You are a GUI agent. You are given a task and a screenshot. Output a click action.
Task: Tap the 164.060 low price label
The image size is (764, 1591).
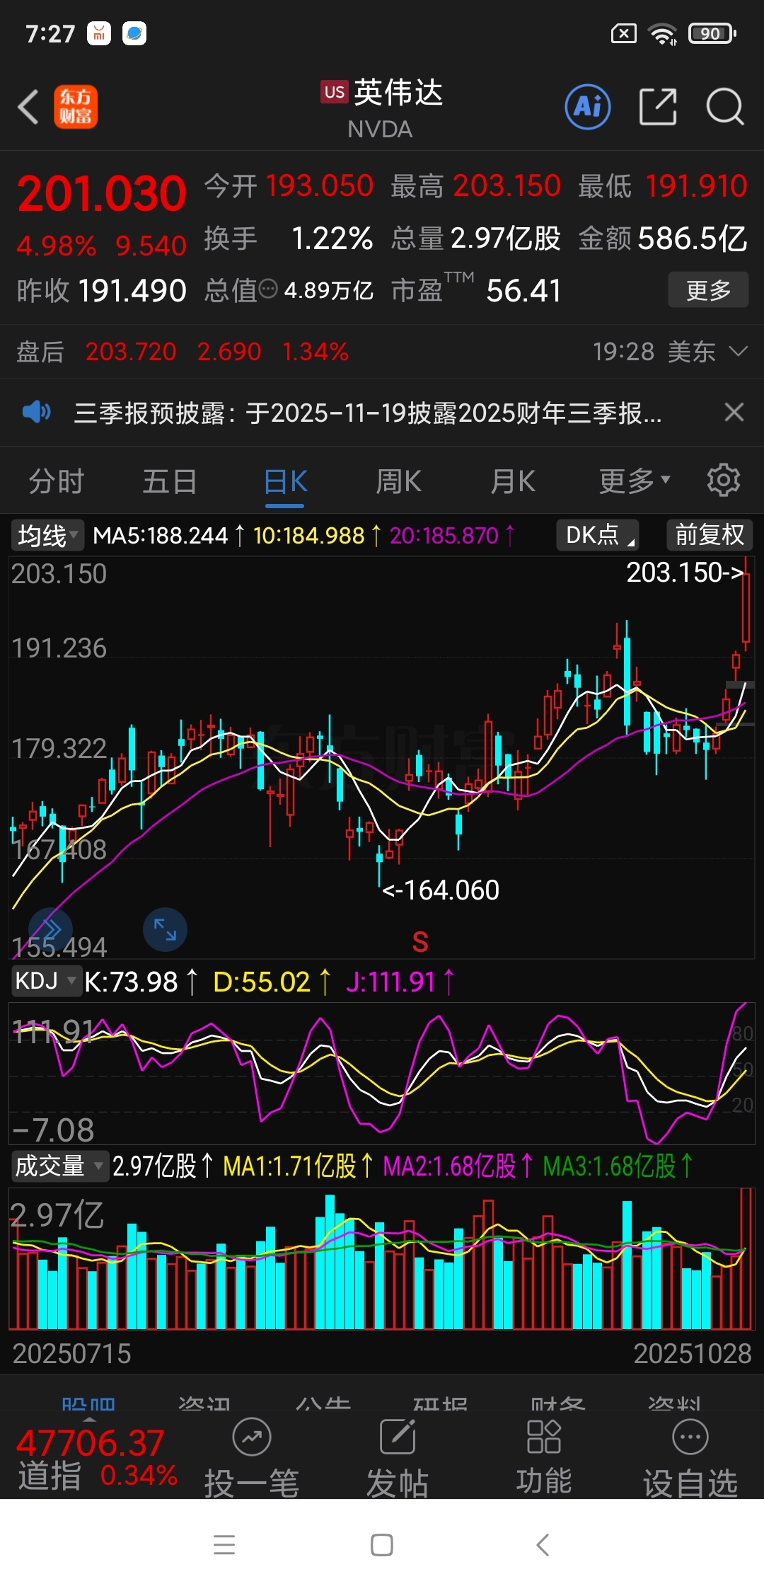(x=441, y=890)
